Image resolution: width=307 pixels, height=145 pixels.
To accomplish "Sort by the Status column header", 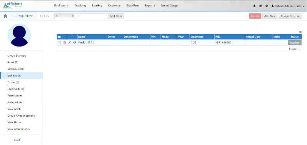I will point(295,37).
